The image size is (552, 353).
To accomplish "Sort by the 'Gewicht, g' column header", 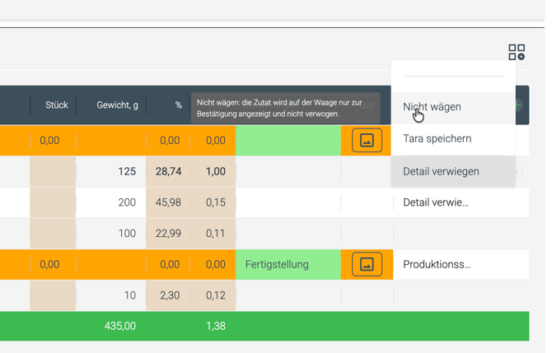I will [x=117, y=105].
